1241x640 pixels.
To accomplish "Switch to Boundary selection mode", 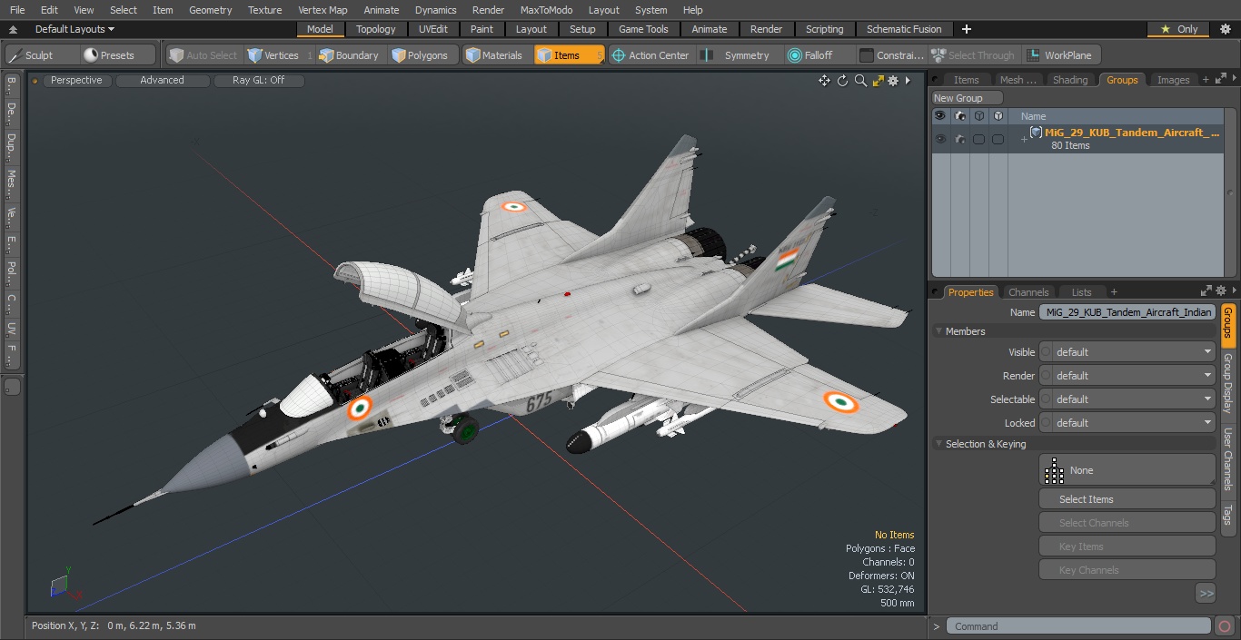I will pyautogui.click(x=350, y=55).
